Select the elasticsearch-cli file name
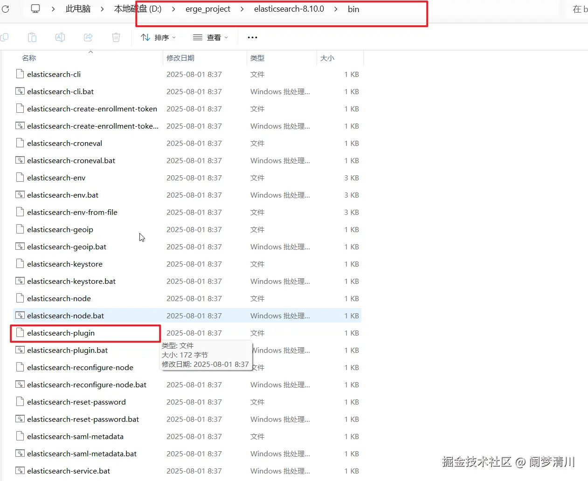588x481 pixels. click(54, 74)
